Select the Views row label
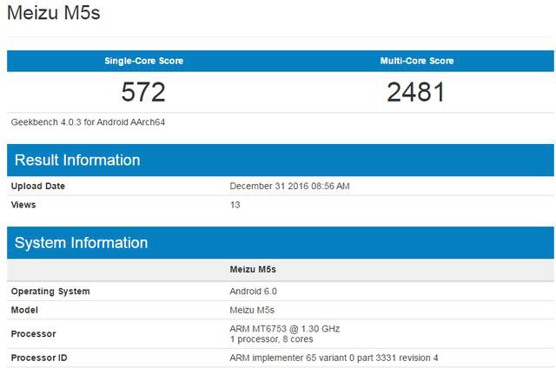The height and width of the screenshot is (368, 556). coord(23,205)
